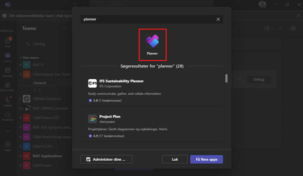
Task: Click the Luk button
Action: click(175, 159)
